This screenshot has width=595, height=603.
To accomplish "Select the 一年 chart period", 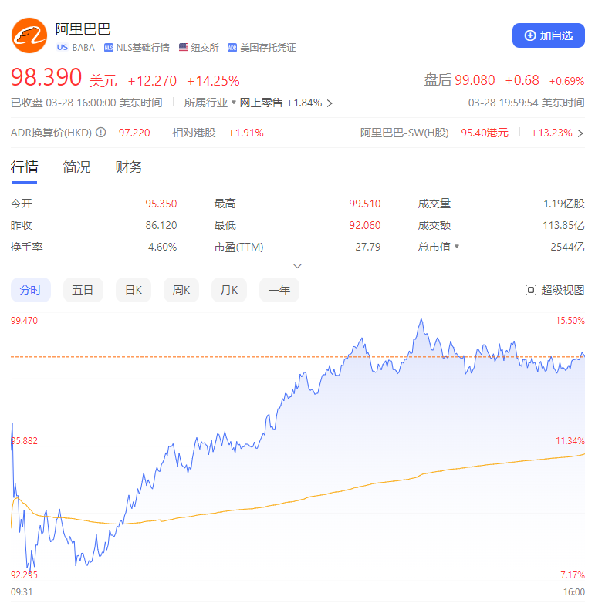I will 279,290.
